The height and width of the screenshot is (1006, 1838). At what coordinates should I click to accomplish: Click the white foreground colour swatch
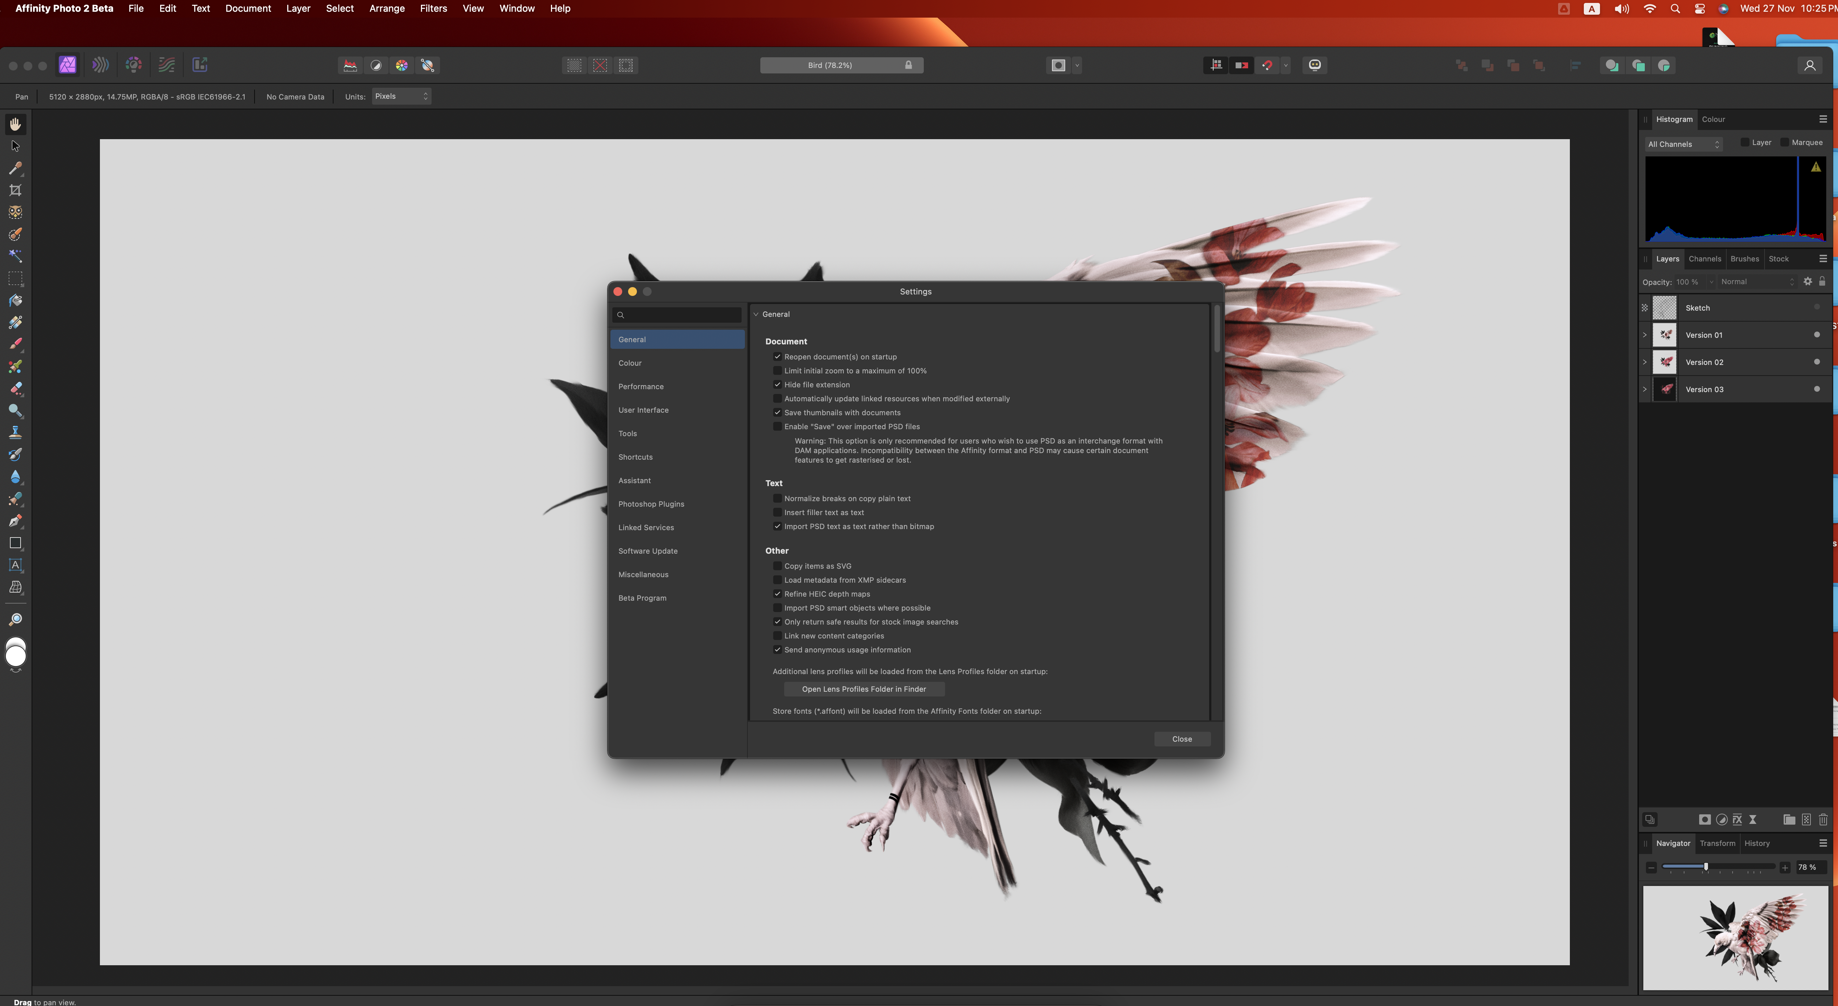[x=16, y=656]
